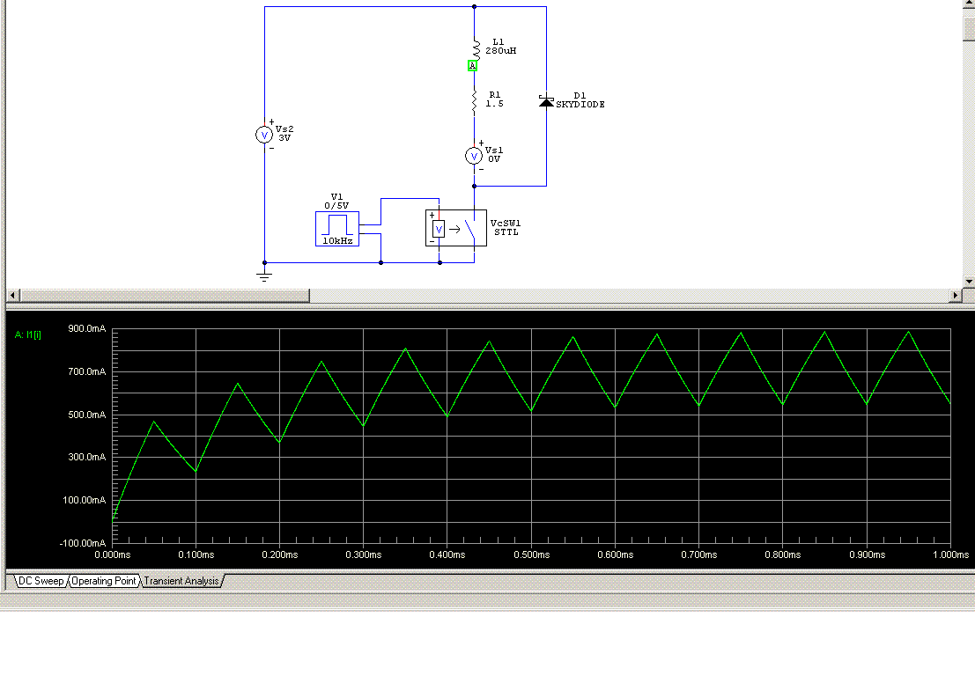Screen dimensions: 975x683
Task: Select the Vs2 3V voltage source
Action: (263, 134)
